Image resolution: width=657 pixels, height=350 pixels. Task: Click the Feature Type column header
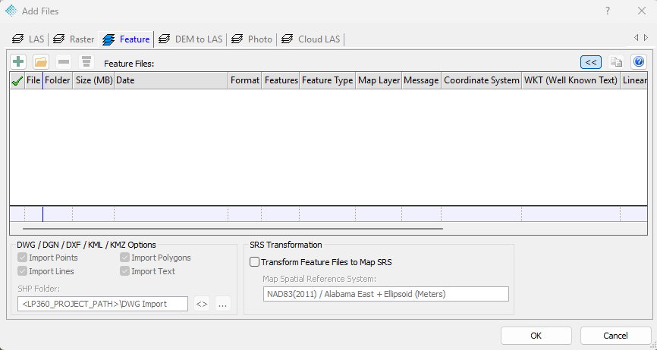tap(327, 81)
